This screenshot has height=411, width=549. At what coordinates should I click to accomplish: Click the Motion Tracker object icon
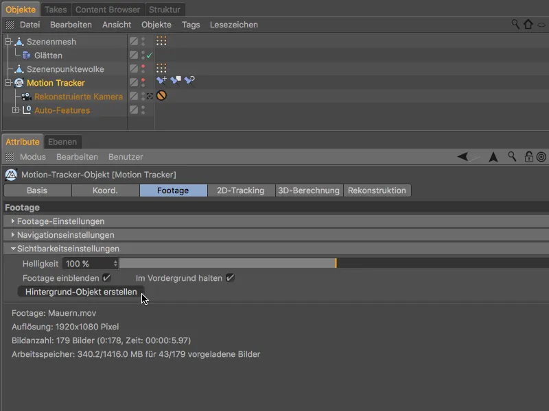point(19,83)
